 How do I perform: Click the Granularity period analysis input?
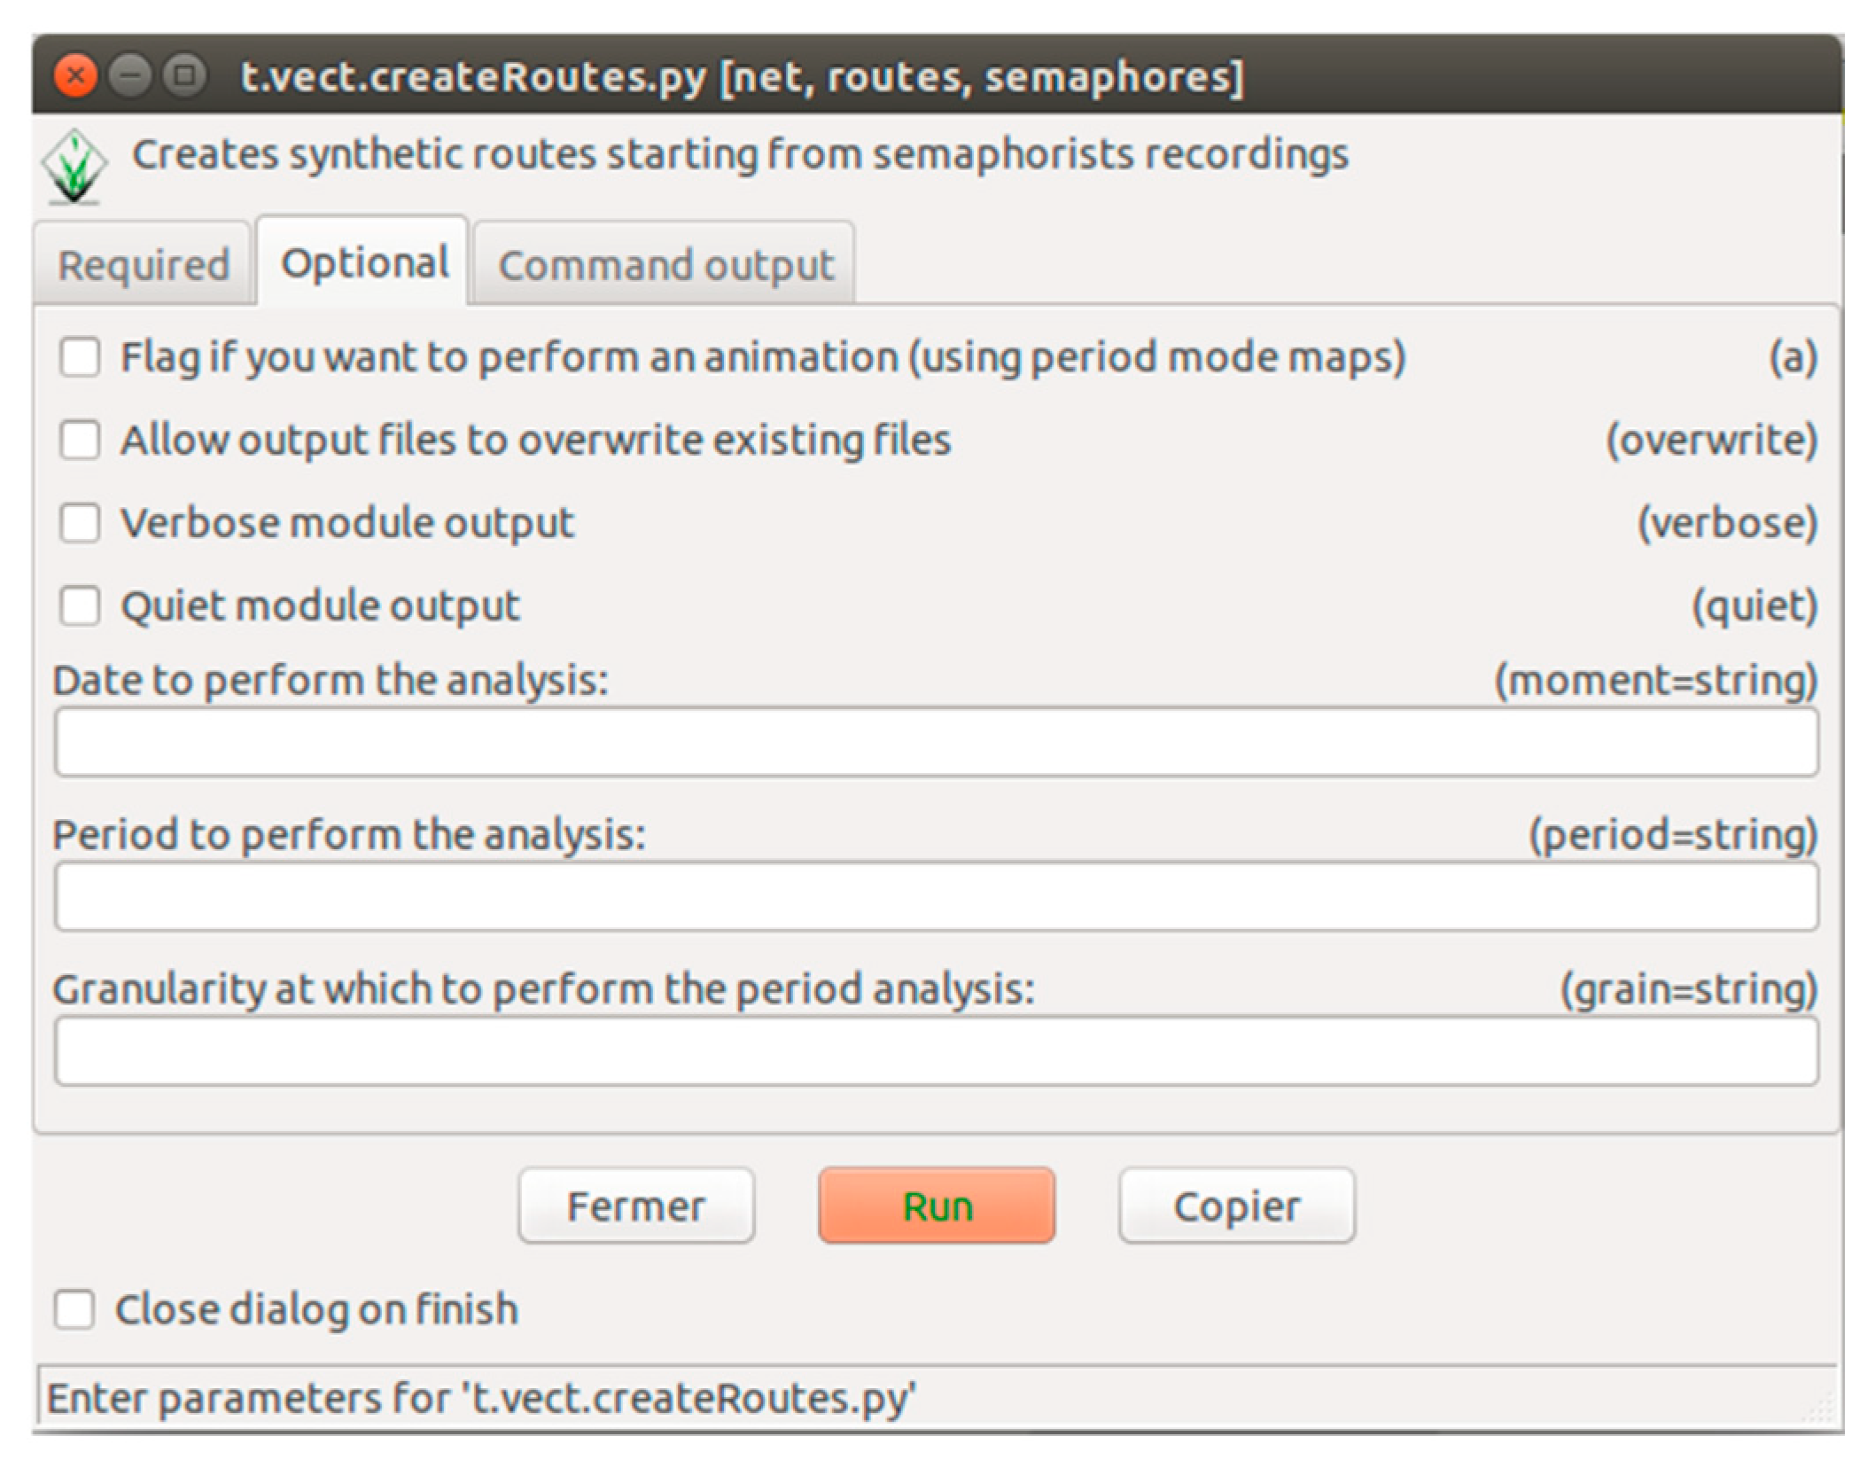coord(936,1051)
